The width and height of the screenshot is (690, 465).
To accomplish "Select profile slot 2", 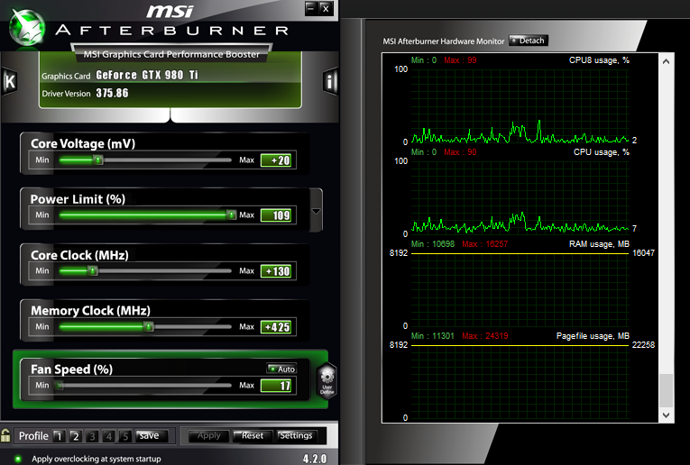I will tap(75, 436).
